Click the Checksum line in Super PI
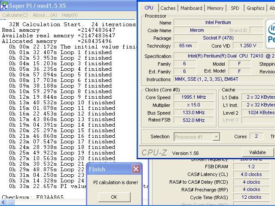This screenshot has height=206, width=275. click(33, 197)
